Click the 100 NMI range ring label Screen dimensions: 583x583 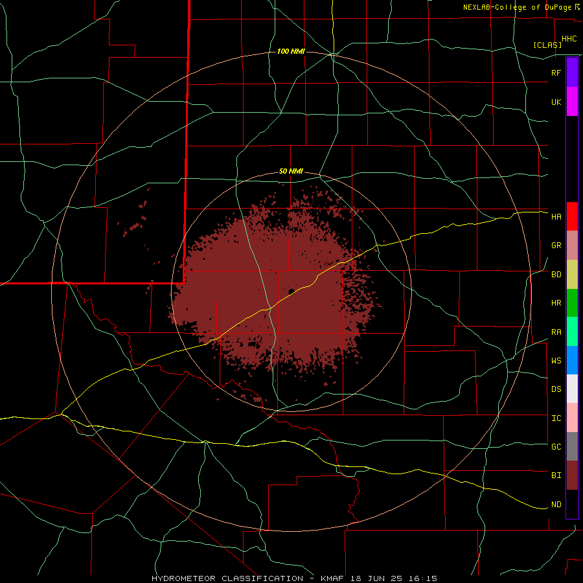[291, 51]
